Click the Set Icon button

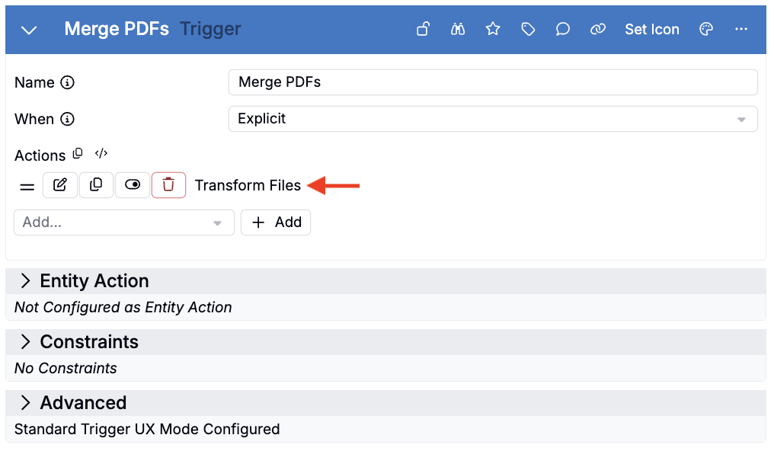tap(651, 30)
